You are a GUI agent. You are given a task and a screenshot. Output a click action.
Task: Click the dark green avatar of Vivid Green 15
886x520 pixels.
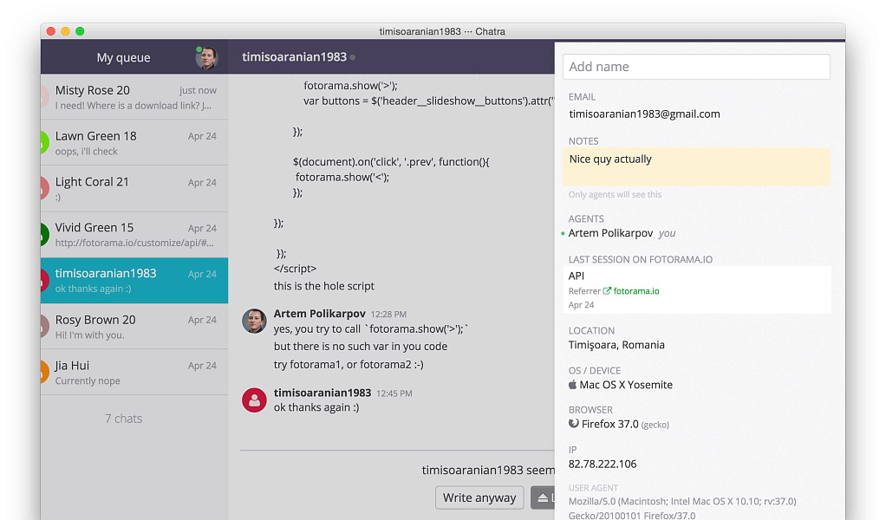[45, 234]
